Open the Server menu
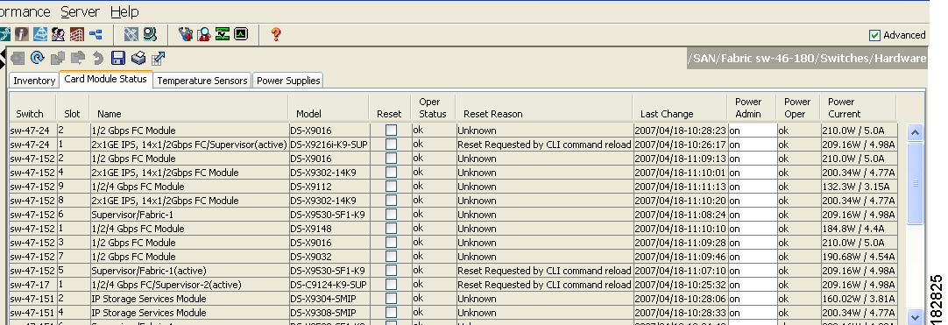This screenshot has height=325, width=948. point(80,11)
